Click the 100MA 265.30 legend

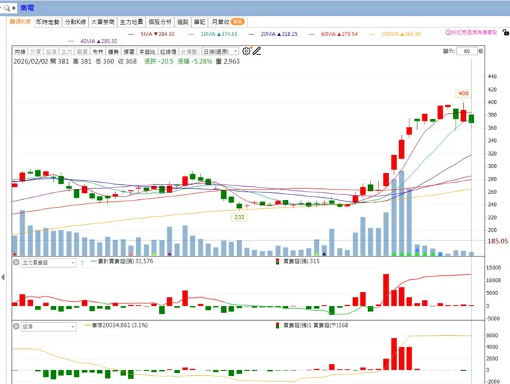pos(395,34)
